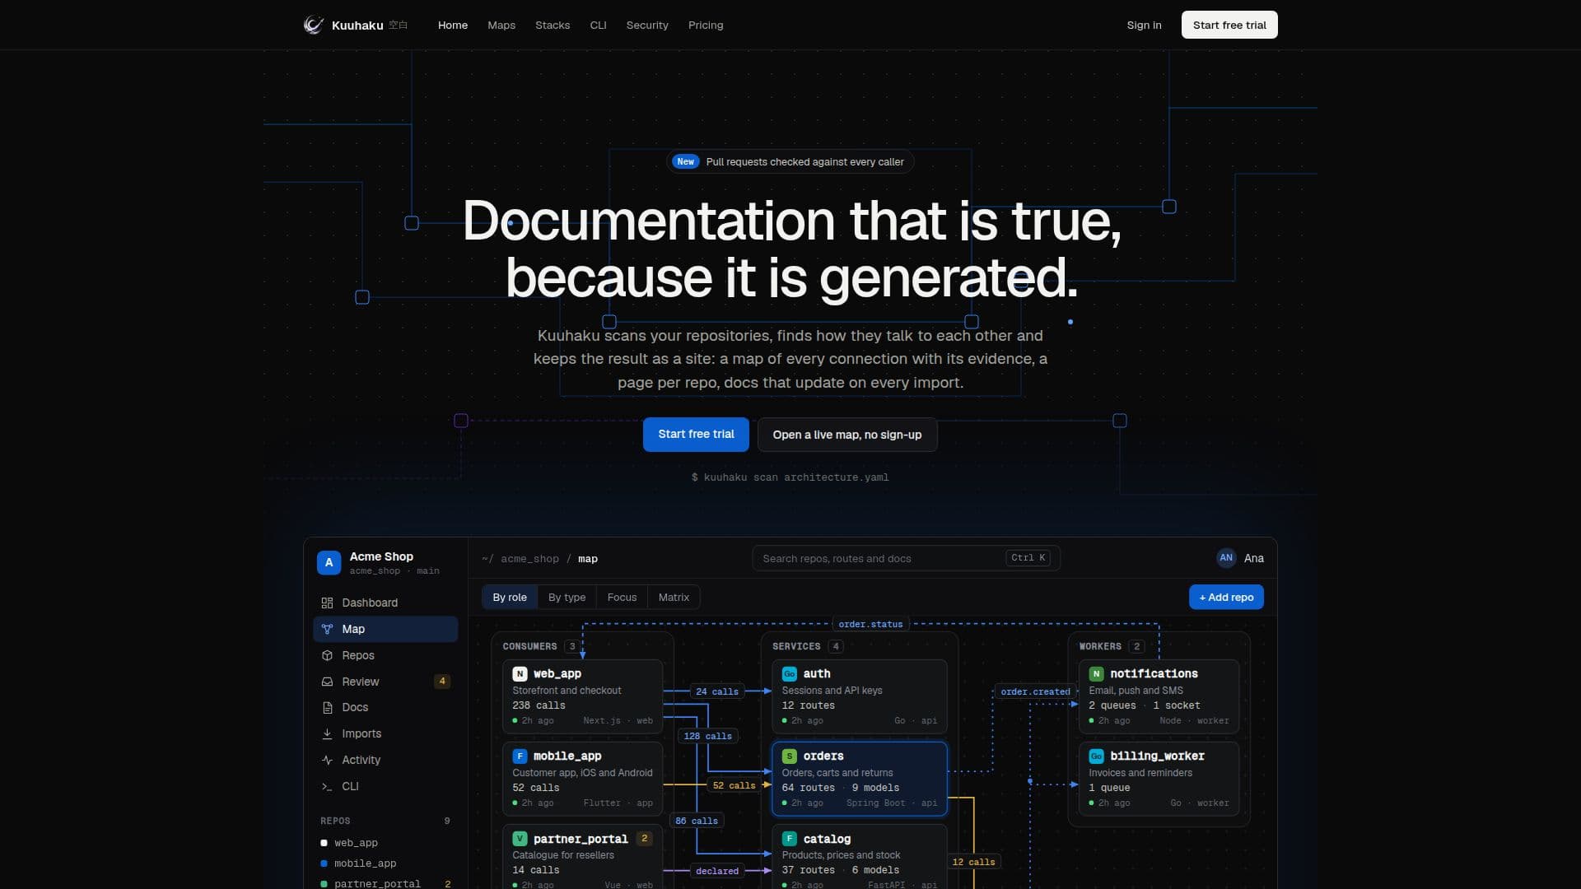The width and height of the screenshot is (1581, 889).
Task: Click the order.status edge label
Action: coord(870,624)
